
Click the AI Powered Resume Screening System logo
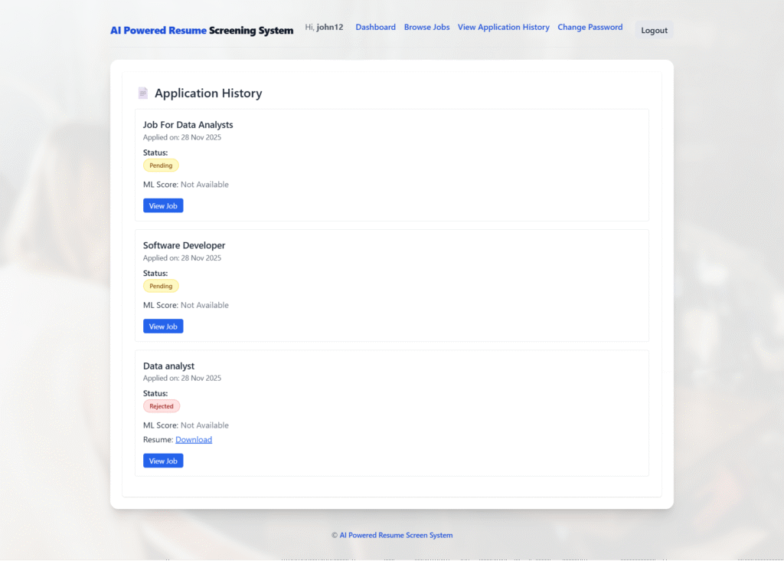201,30
